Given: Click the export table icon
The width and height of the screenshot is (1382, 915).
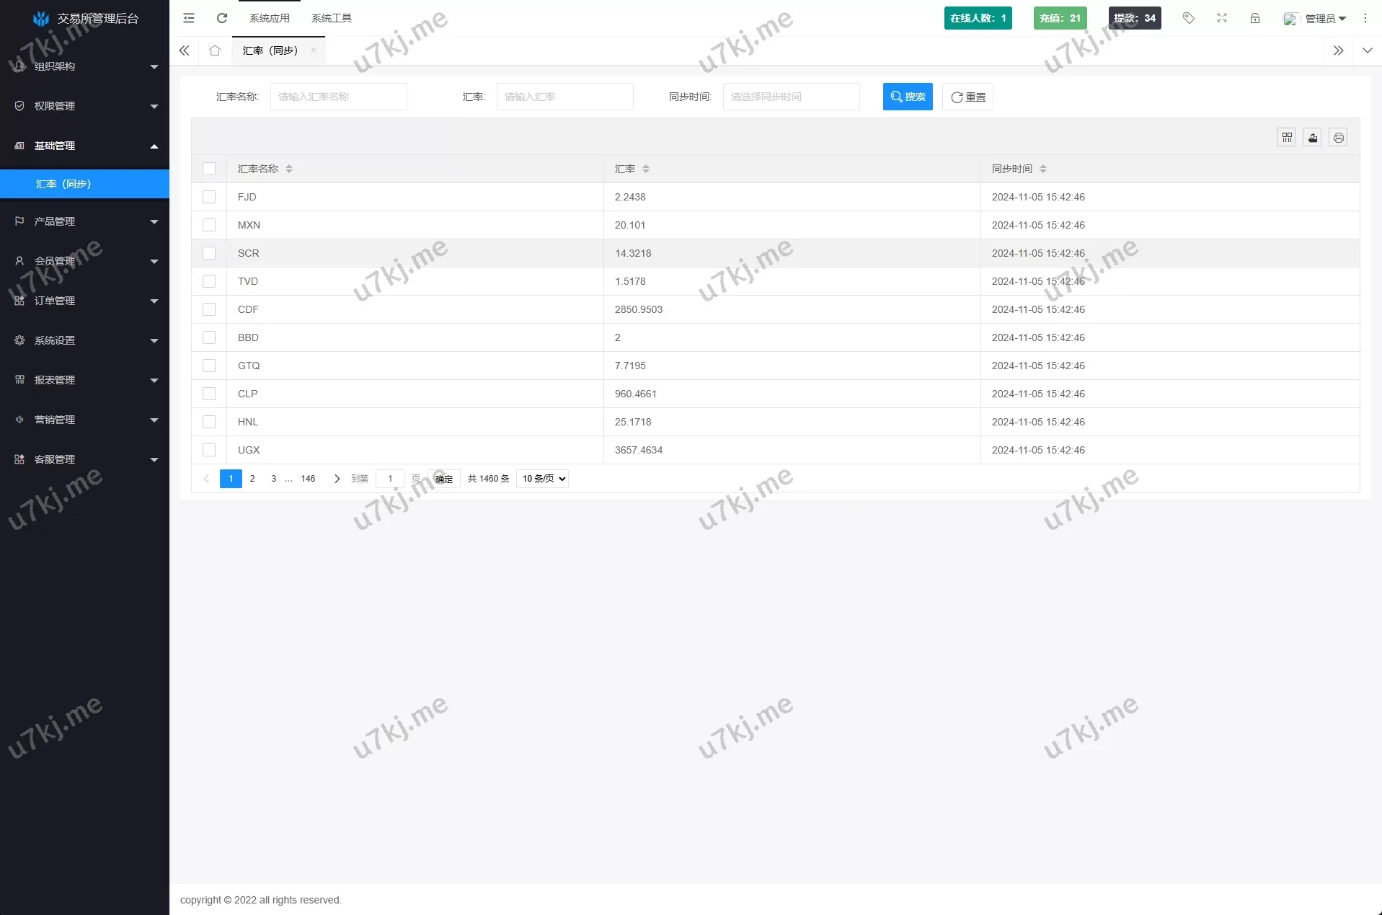Looking at the screenshot, I should tap(1313, 137).
